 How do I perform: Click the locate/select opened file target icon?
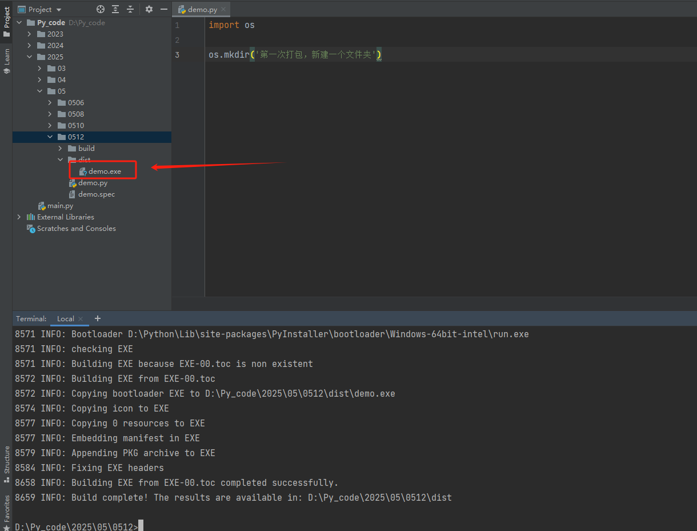pos(101,9)
